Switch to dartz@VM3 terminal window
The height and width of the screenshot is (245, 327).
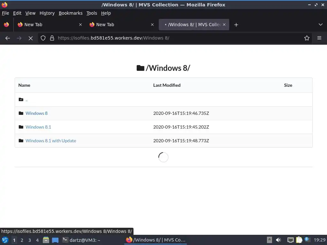click(81, 240)
